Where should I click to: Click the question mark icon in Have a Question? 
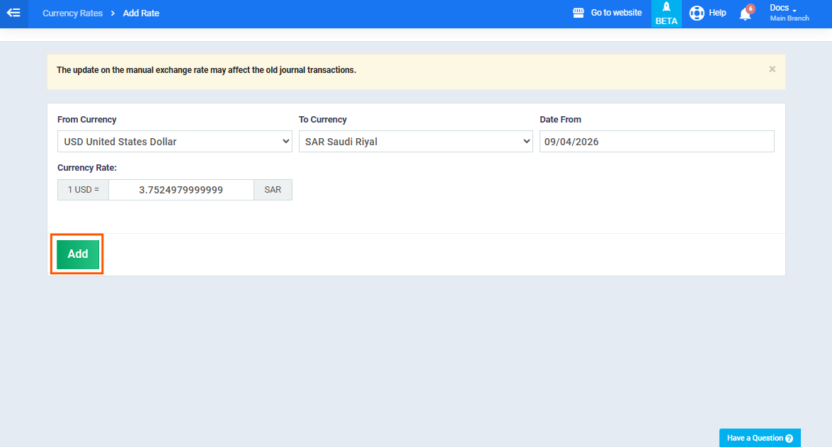coord(789,438)
